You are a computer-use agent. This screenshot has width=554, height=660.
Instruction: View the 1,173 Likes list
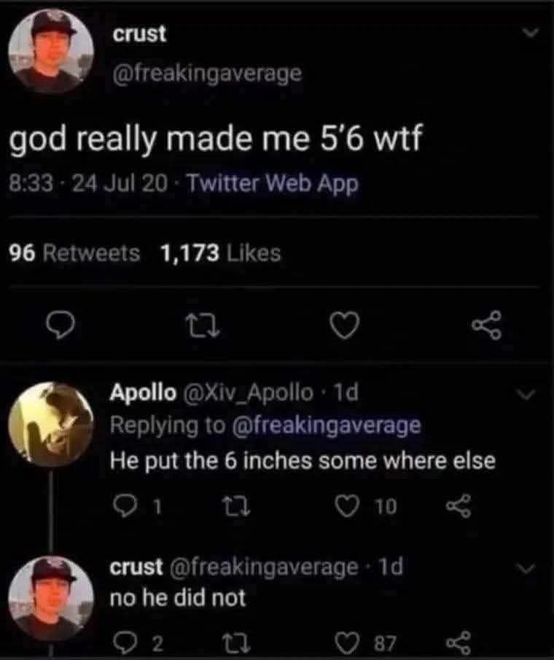pos(220,253)
